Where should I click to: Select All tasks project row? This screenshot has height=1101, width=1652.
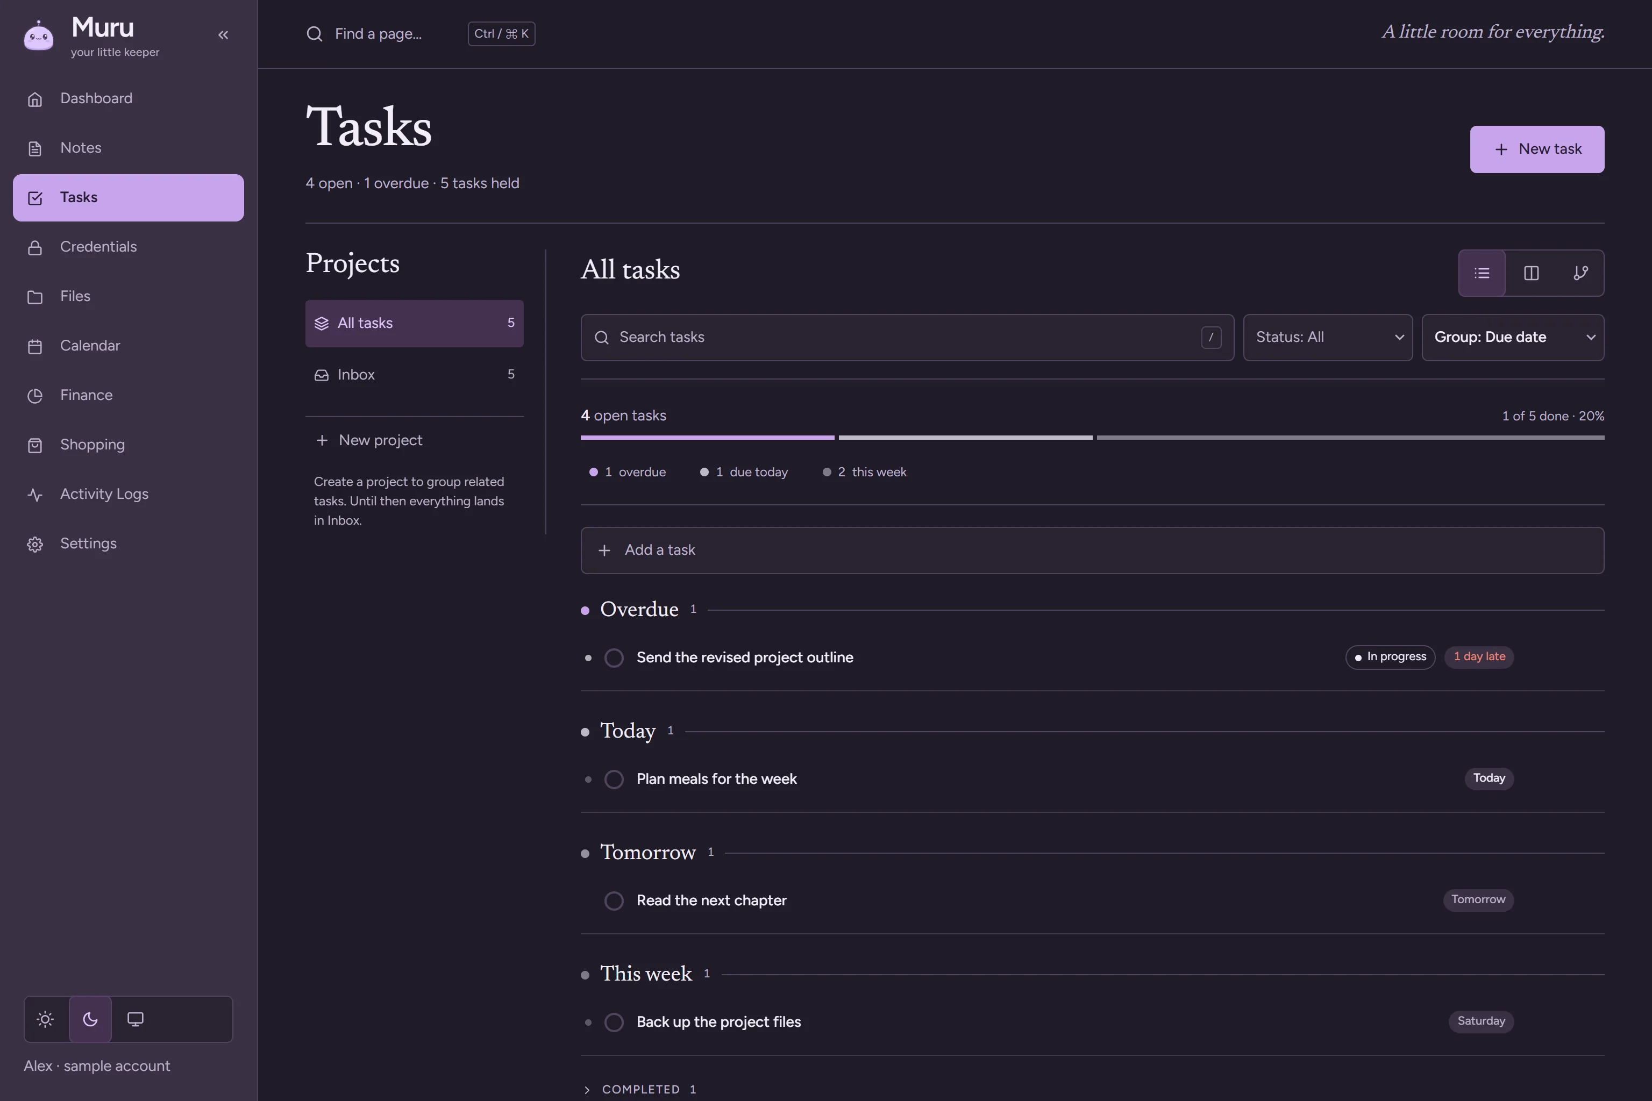pyautogui.click(x=415, y=323)
